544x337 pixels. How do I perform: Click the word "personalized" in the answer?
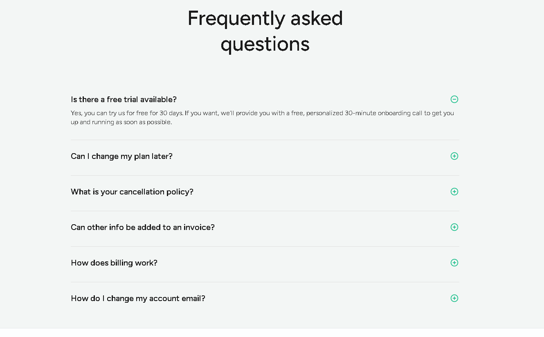point(325,113)
